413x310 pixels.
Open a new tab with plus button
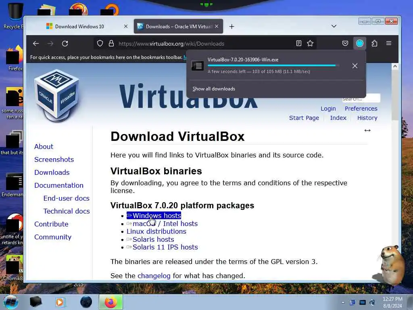coord(232,26)
